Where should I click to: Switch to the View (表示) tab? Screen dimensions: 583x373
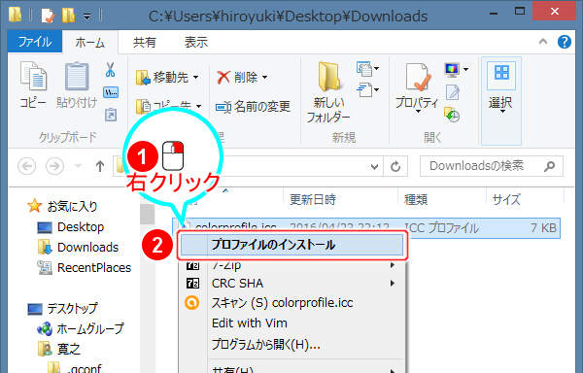click(196, 43)
